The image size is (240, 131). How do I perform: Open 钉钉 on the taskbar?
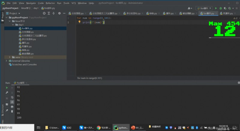[67, 127]
